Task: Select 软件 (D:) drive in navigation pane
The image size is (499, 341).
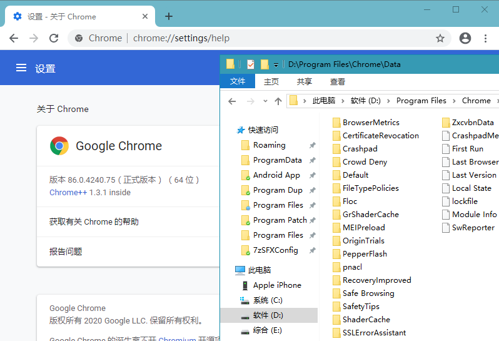Action: (268, 315)
